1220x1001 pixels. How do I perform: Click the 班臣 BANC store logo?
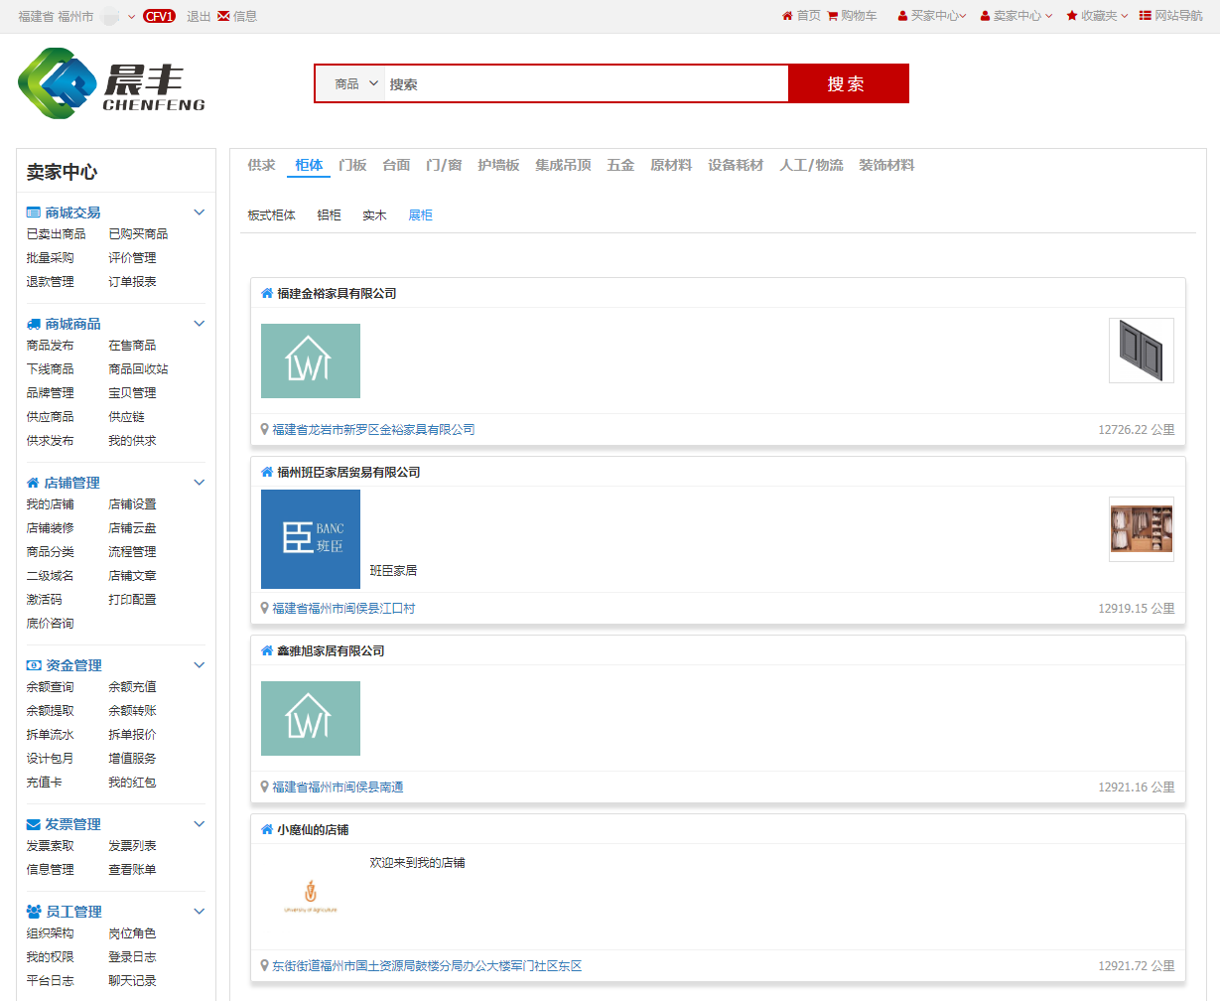coord(311,538)
